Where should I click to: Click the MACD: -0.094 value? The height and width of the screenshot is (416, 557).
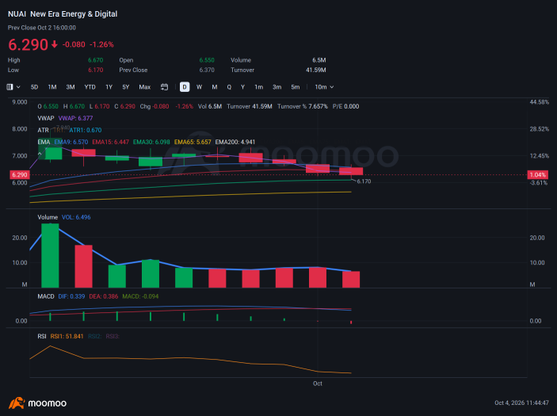[x=140, y=296]
